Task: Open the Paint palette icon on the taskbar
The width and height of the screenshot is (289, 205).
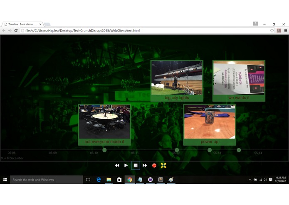Action: click(x=171, y=180)
